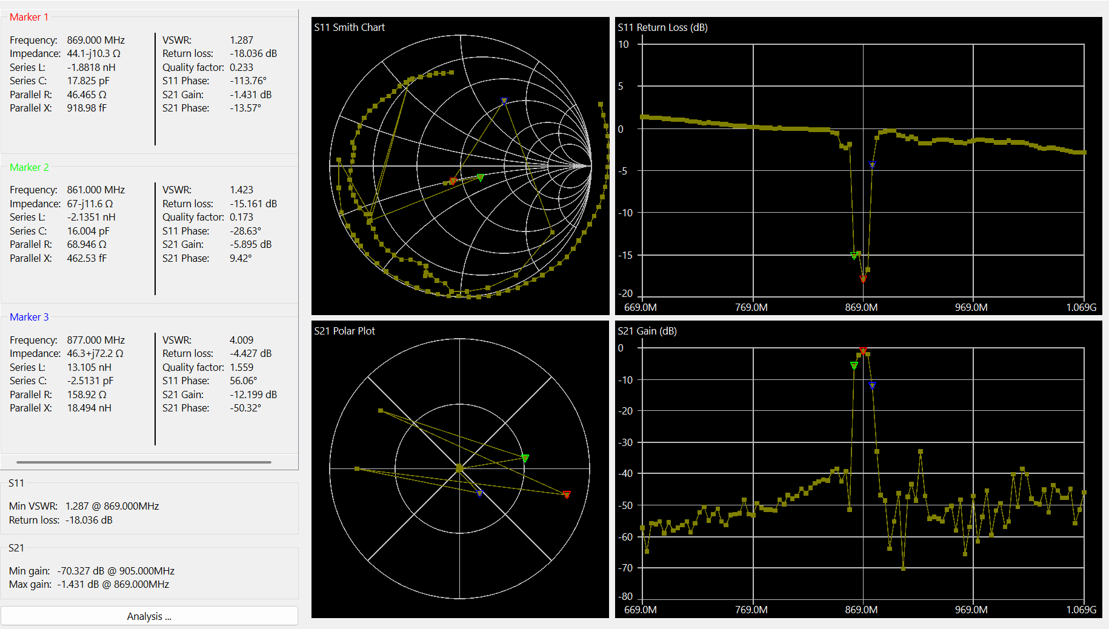Click Marker 3 S21 Gain -12.199 dB

click(x=253, y=394)
